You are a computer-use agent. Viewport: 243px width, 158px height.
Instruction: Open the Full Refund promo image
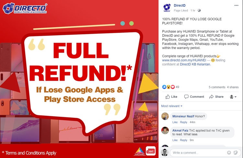click(79, 79)
